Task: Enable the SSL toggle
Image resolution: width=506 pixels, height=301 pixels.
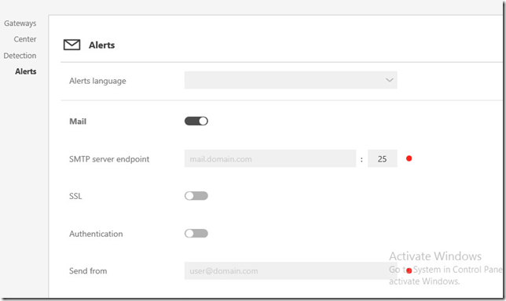Action: coord(196,196)
